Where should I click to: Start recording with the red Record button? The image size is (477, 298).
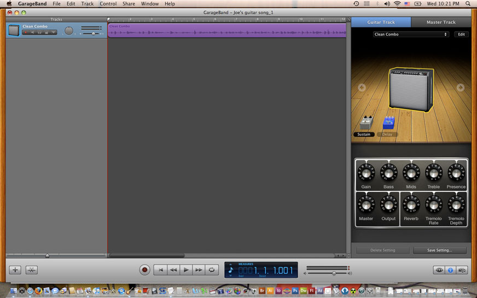[x=145, y=270]
